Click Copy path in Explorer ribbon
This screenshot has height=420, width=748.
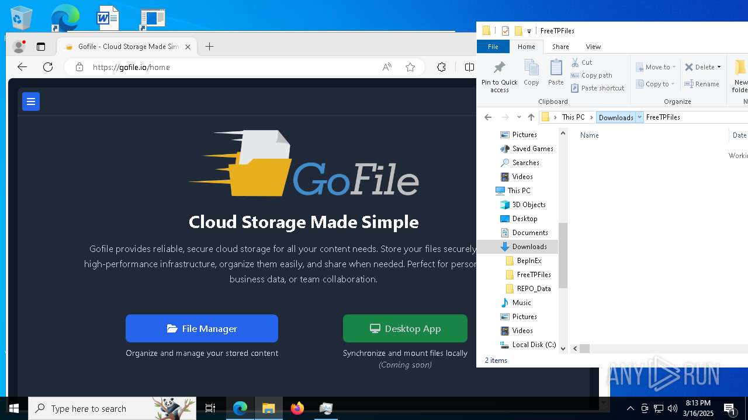click(591, 75)
